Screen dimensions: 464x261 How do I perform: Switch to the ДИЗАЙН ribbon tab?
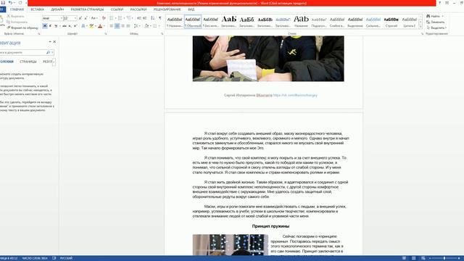pyautogui.click(x=57, y=9)
